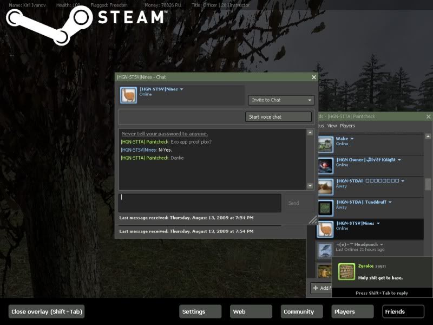Image resolution: width=433 pixels, height=325 pixels.
Task: Open the Community overlay button
Action: point(302,312)
